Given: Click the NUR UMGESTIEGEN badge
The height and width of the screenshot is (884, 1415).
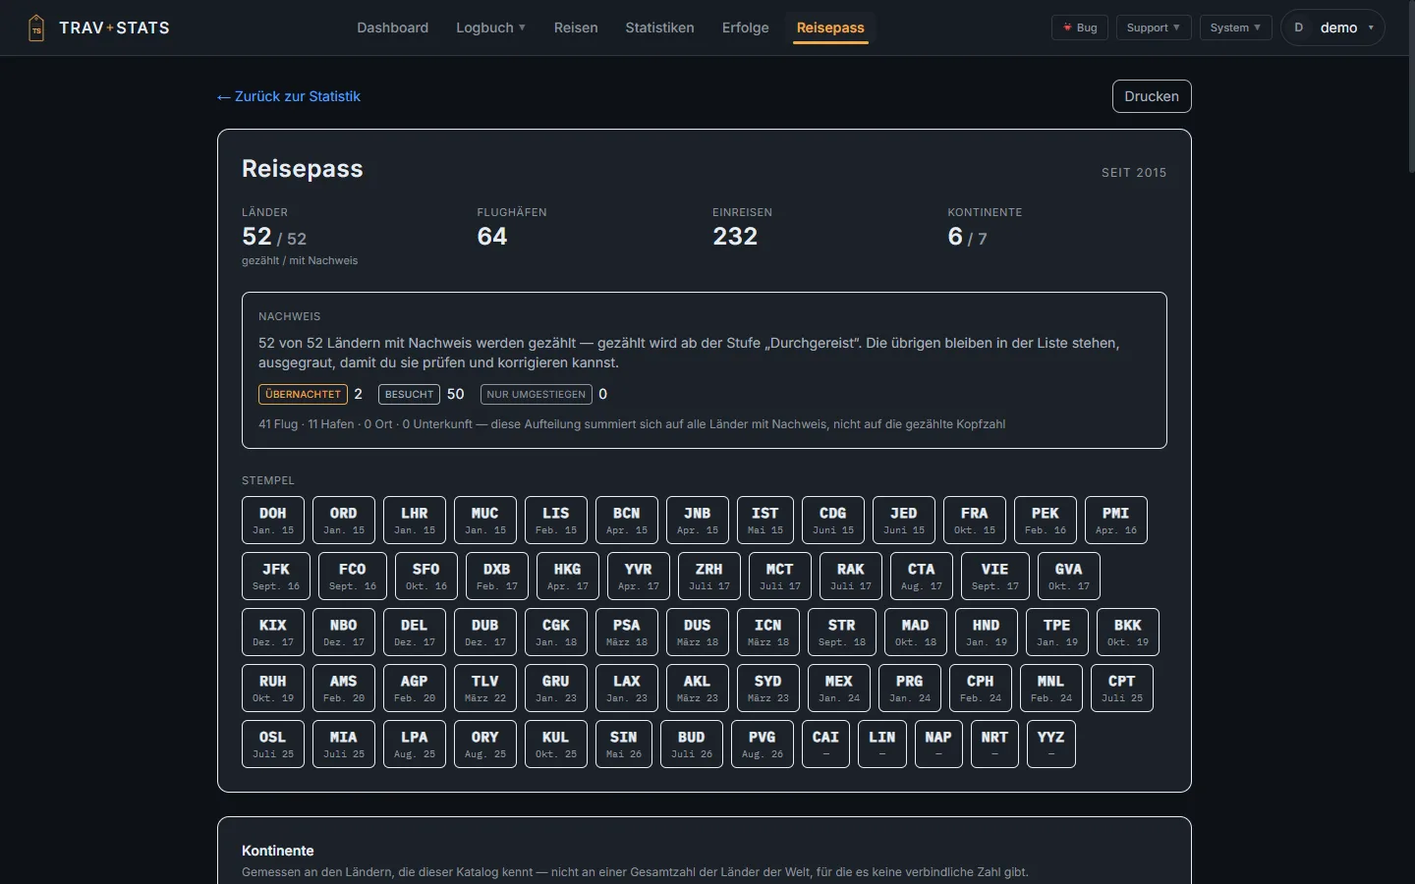Looking at the screenshot, I should [537, 394].
